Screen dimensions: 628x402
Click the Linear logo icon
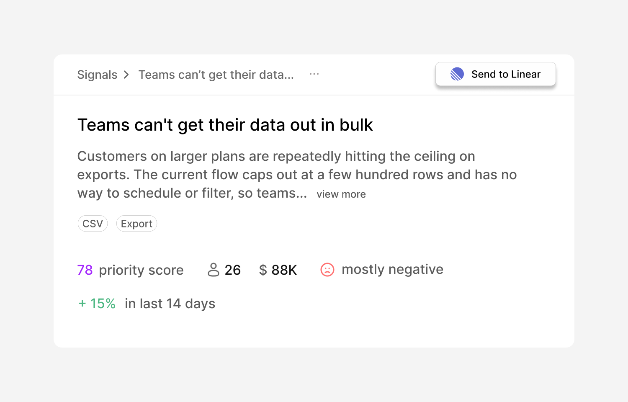pyautogui.click(x=457, y=74)
